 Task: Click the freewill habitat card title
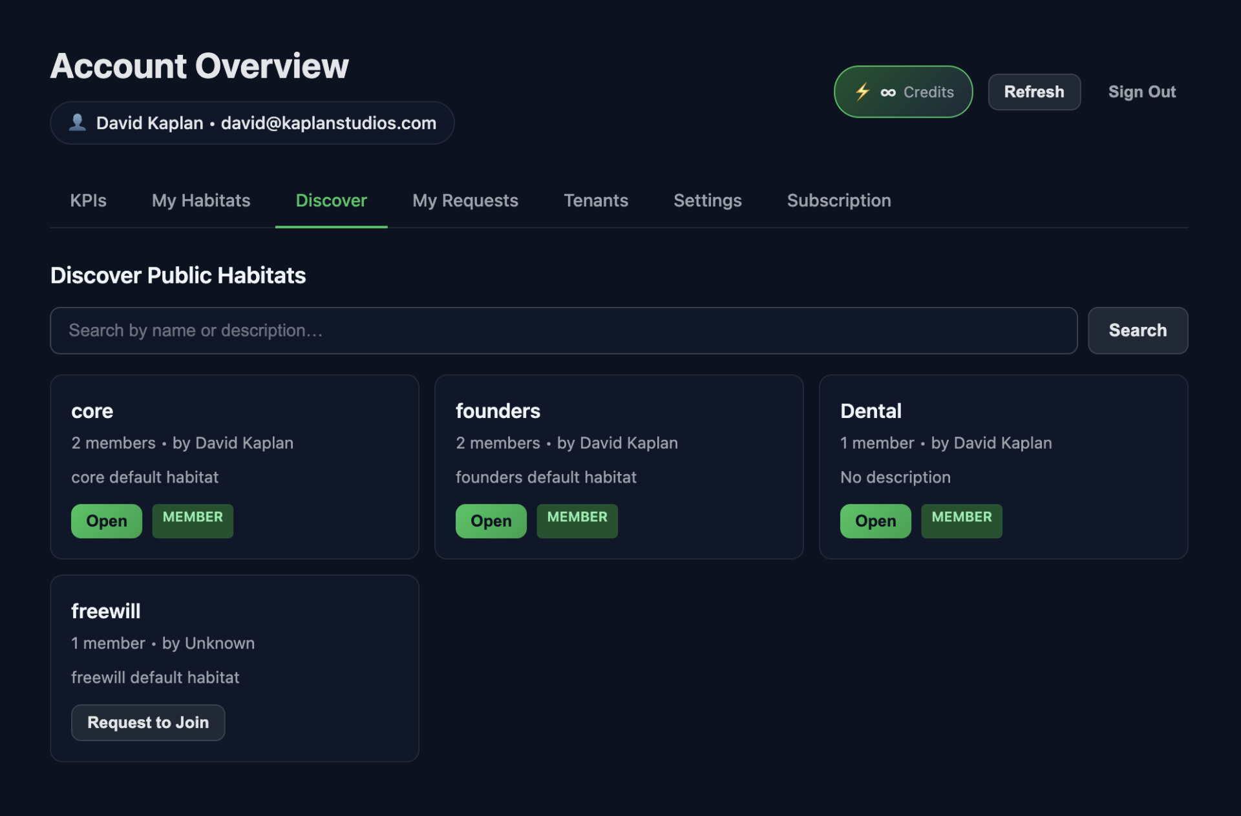click(x=105, y=611)
